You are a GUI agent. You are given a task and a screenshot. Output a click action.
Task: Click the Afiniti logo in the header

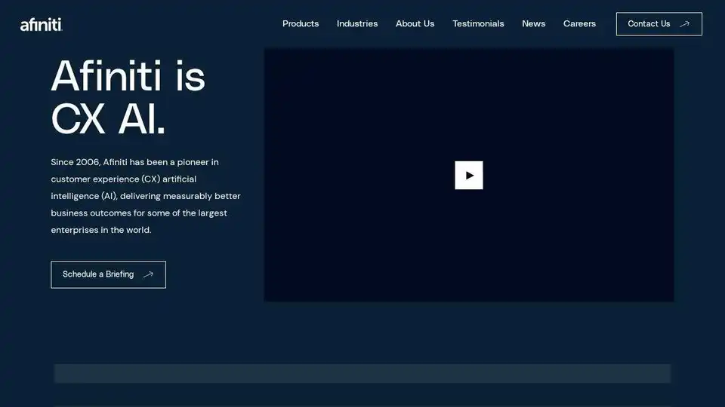point(41,25)
